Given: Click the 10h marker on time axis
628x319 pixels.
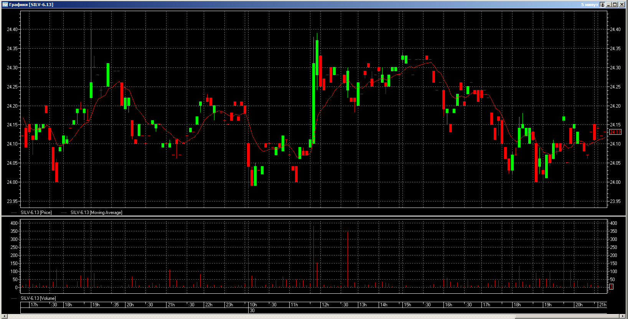Looking at the screenshot, I should pos(253,305).
